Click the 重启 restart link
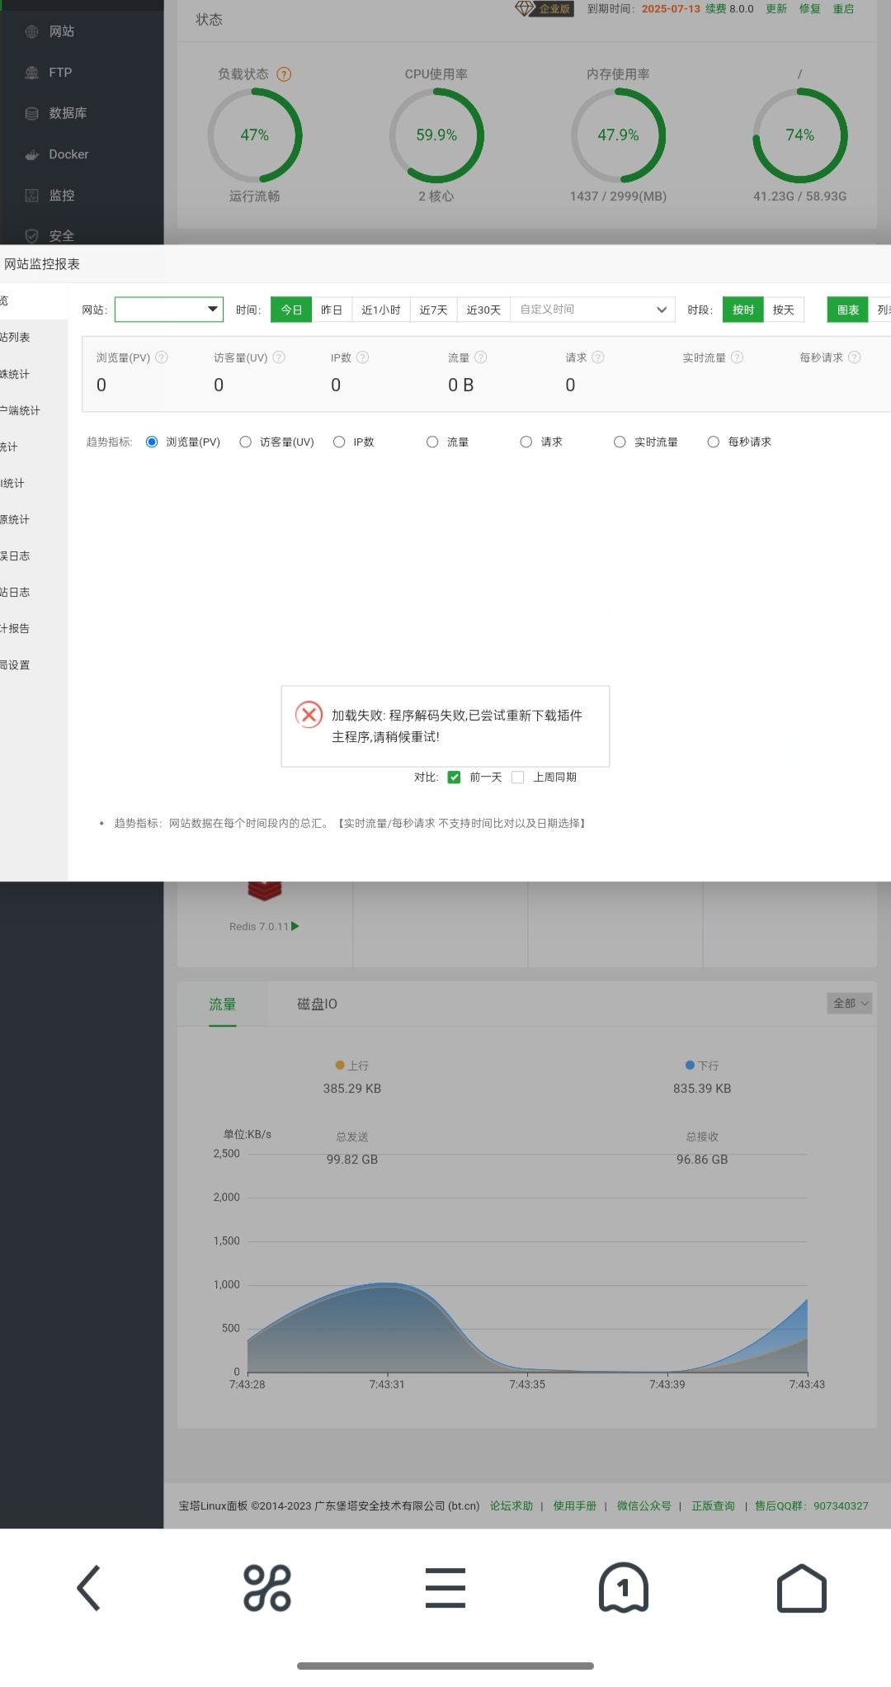Viewport: 891px width, 1687px height. coord(843,9)
